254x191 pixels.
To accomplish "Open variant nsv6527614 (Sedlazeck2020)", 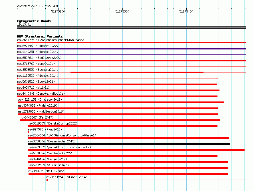I will [x=39, y=58].
